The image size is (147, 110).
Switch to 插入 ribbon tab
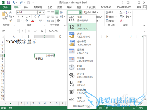(x=26, y=7)
